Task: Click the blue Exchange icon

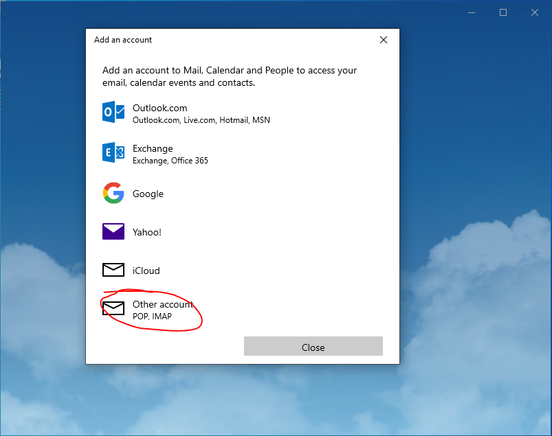Action: pos(113,152)
